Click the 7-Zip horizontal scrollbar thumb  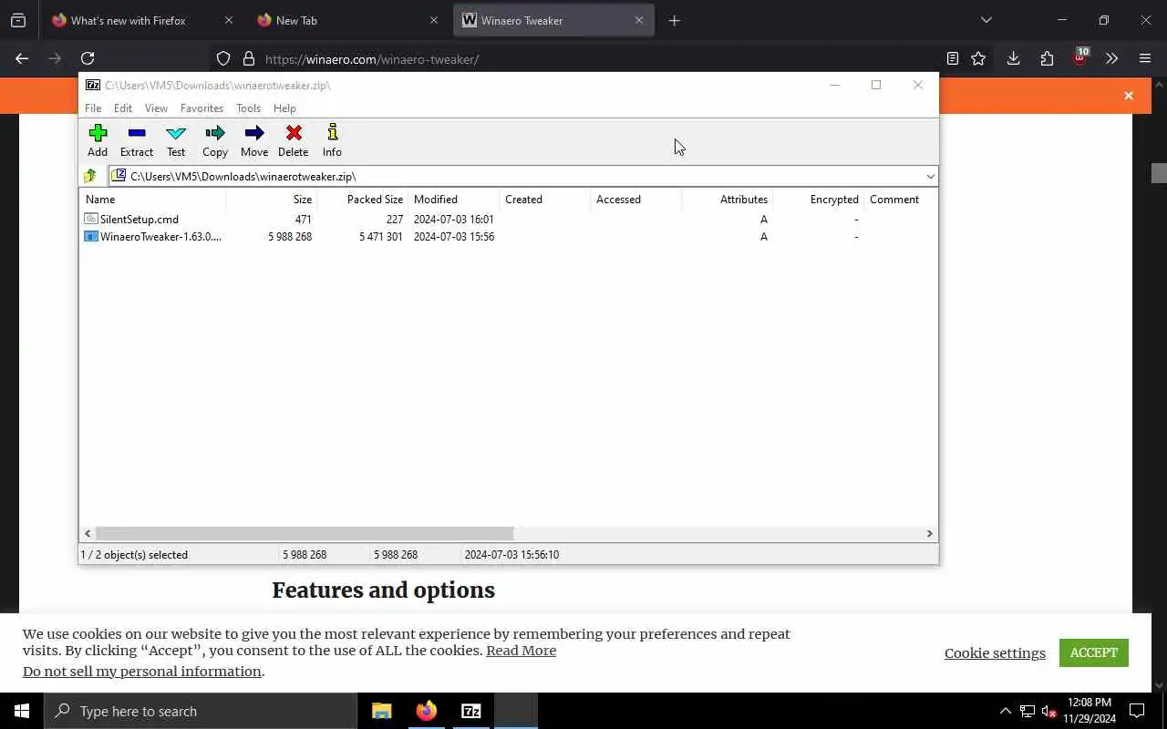point(305,533)
